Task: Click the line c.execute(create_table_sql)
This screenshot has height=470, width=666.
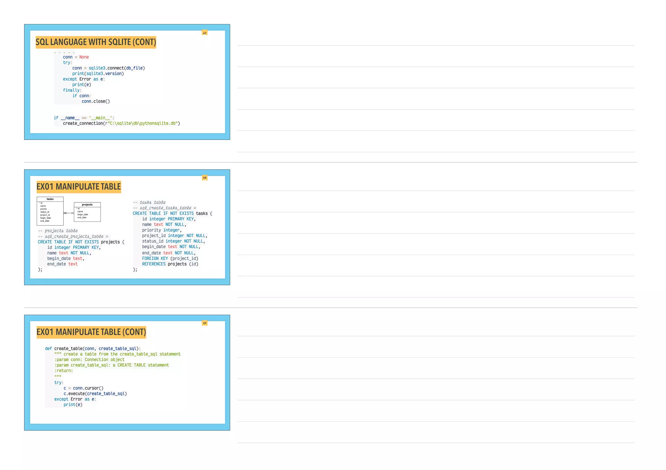Action: 95,394
